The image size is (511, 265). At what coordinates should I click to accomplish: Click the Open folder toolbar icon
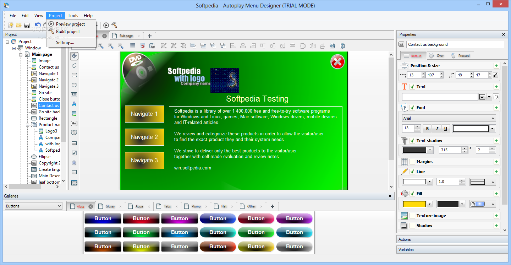[18, 25]
